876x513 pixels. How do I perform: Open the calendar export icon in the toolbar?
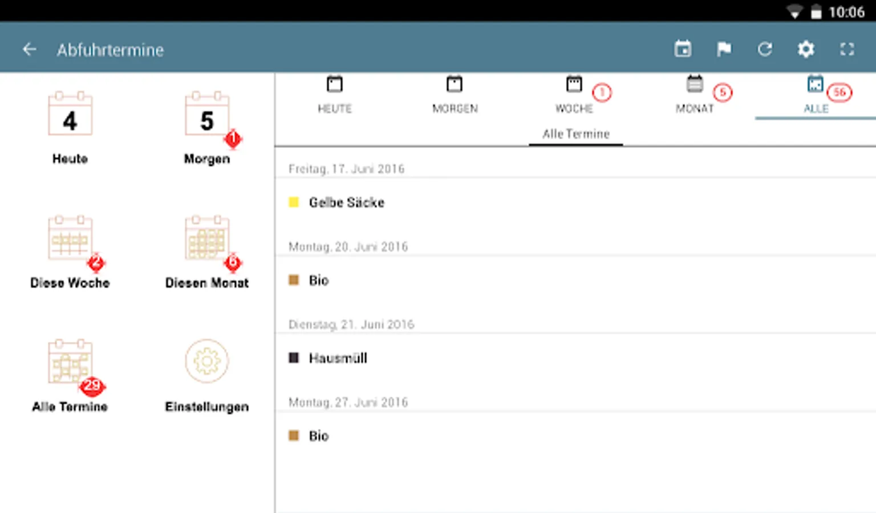(683, 49)
